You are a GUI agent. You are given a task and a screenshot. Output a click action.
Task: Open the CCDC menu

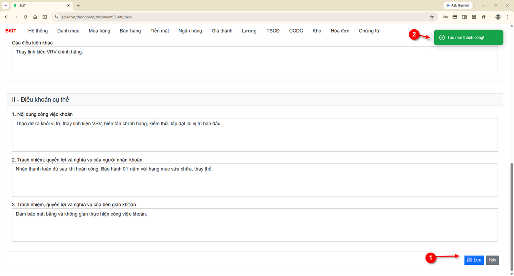296,31
